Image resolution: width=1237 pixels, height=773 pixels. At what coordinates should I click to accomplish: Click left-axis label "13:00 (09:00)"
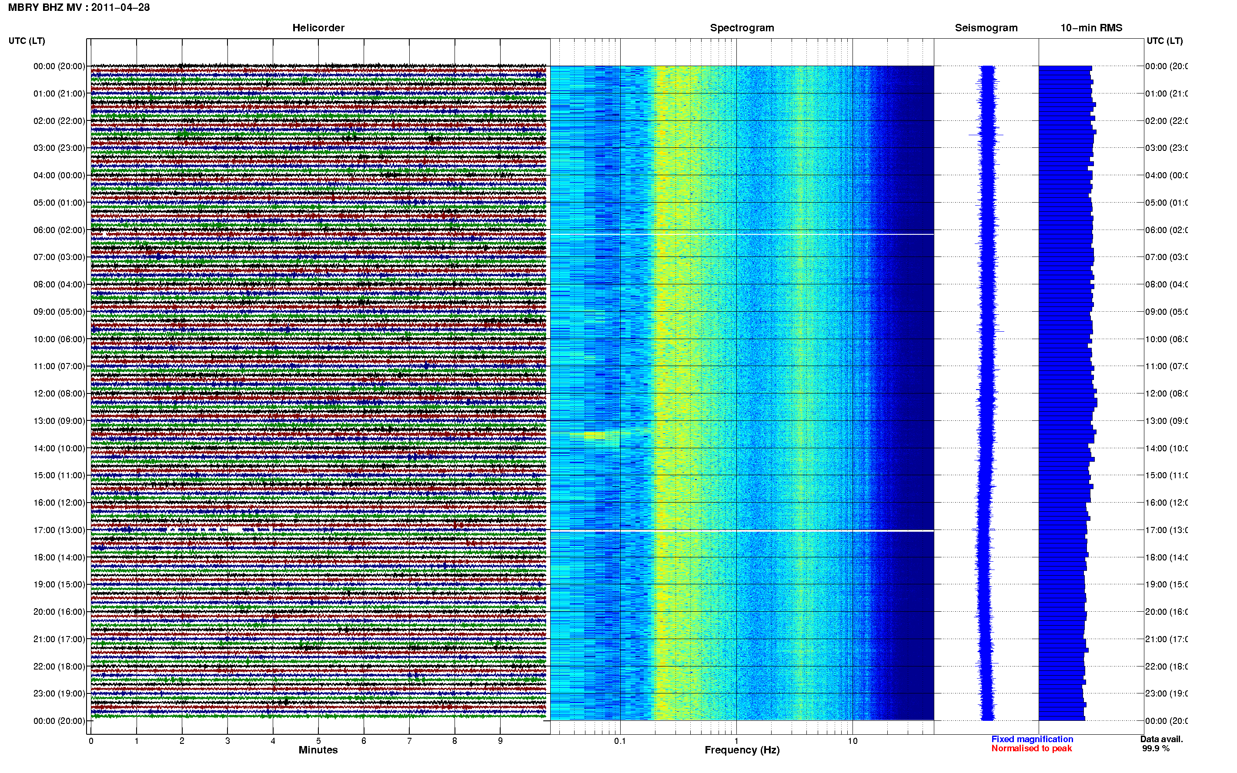(x=59, y=421)
